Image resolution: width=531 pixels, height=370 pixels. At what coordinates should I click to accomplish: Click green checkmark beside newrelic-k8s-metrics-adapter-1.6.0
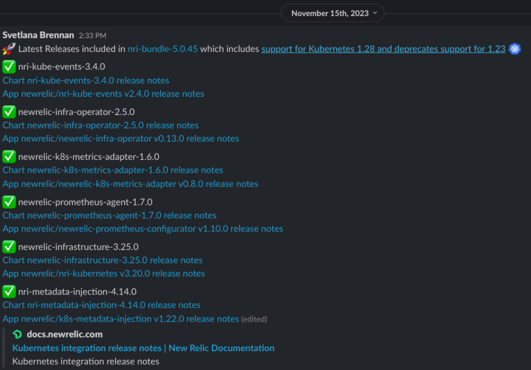click(x=9, y=156)
